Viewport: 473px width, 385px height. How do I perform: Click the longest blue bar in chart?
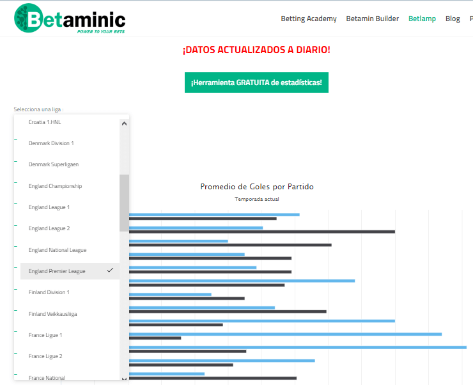point(298,347)
